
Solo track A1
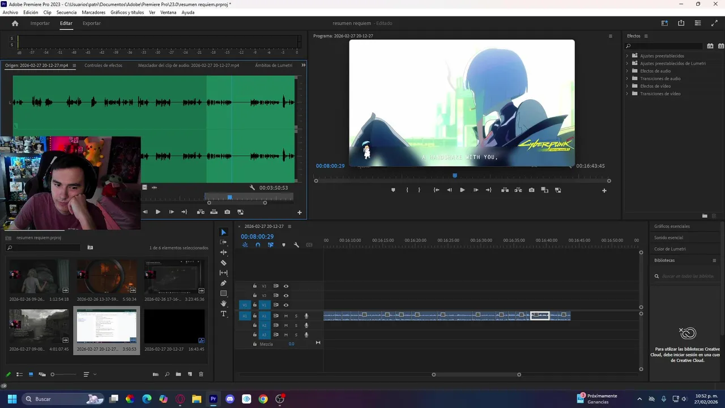(x=296, y=316)
